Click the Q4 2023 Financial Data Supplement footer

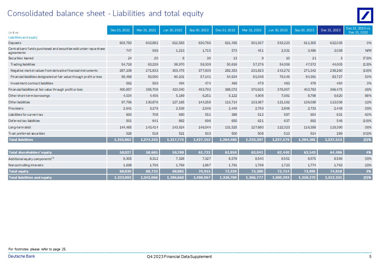[x=179, y=257]
